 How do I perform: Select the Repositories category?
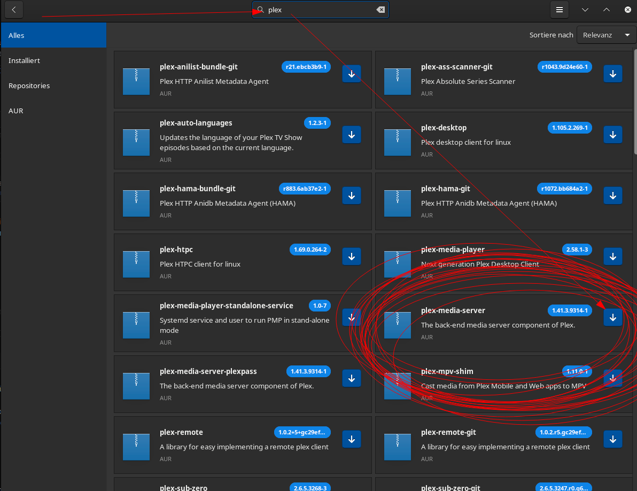tap(53, 85)
